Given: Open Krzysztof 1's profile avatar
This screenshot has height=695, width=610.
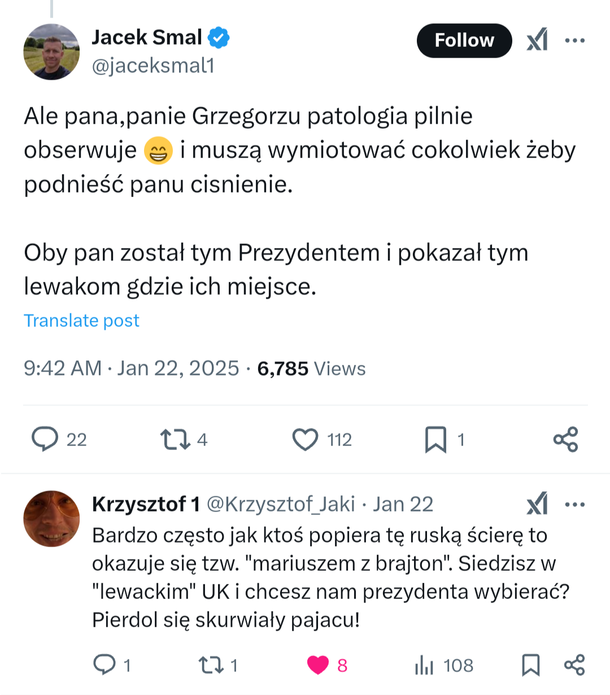Looking at the screenshot, I should [51, 518].
